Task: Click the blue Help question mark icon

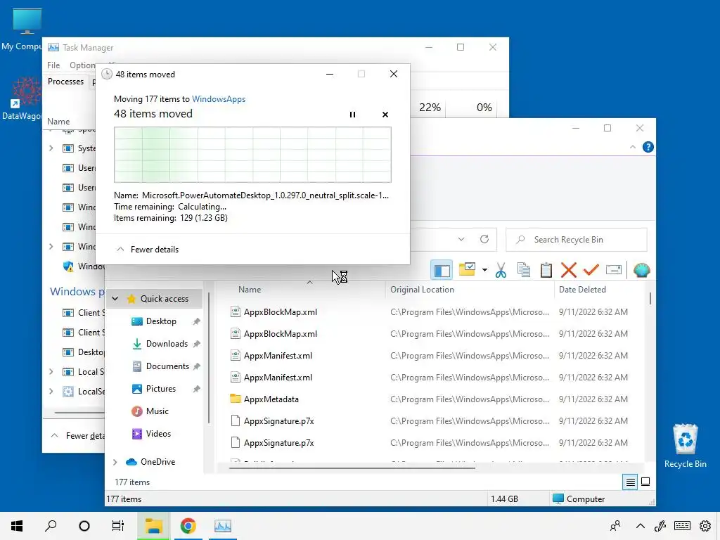Action: pyautogui.click(x=648, y=147)
